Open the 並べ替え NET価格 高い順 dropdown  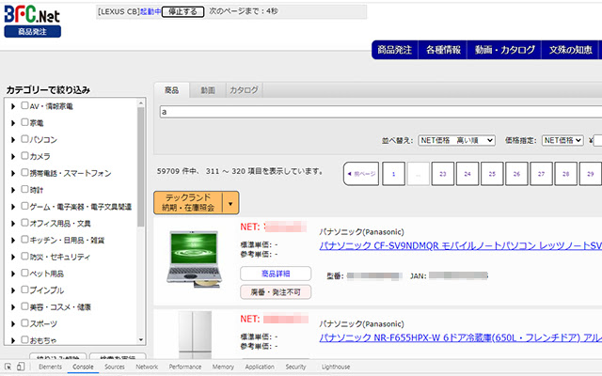point(456,140)
